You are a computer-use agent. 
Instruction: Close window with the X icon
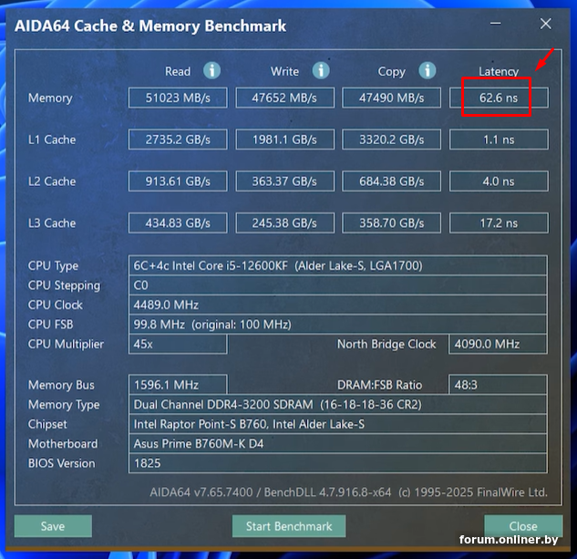point(546,24)
